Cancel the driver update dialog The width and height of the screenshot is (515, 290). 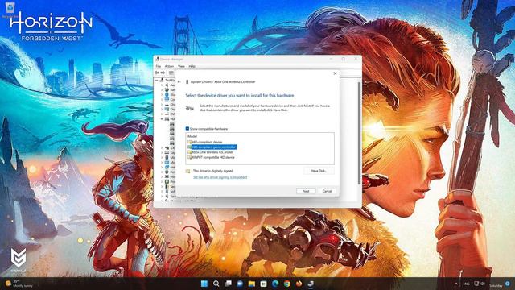pyautogui.click(x=328, y=191)
